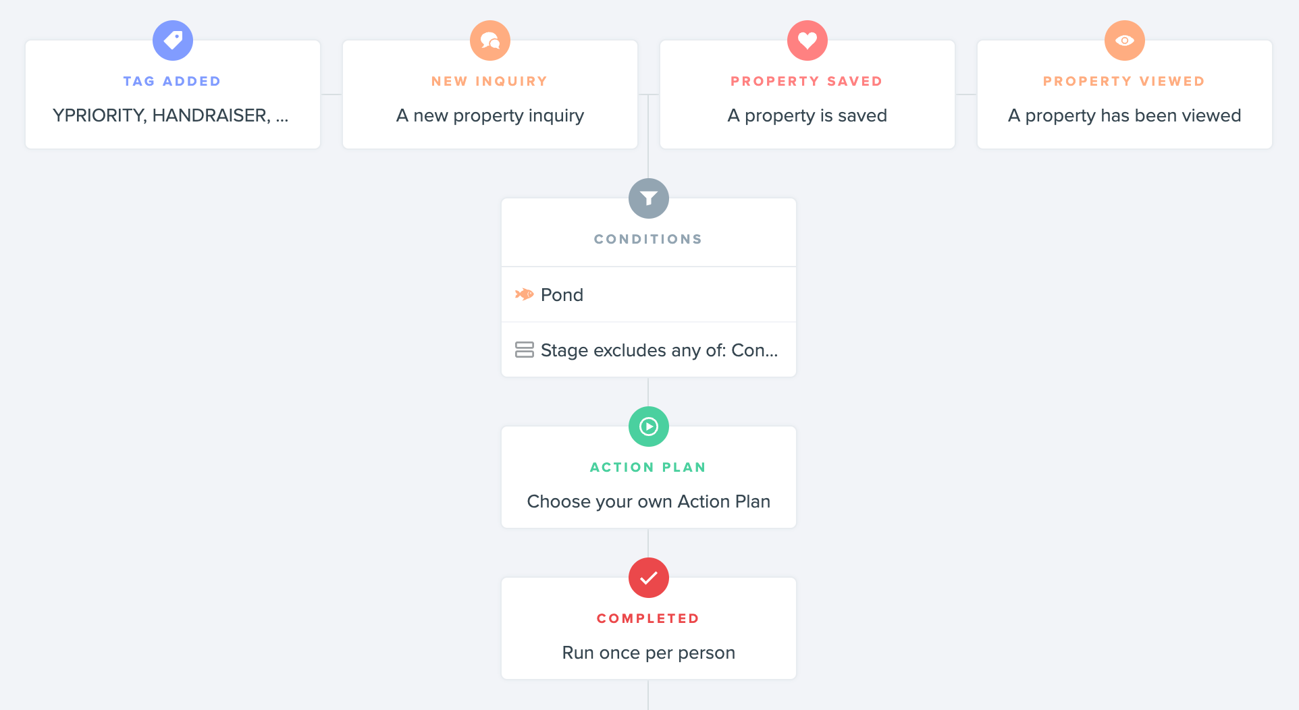This screenshot has width=1299, height=710.
Task: Click the green Action Plan play icon
Action: point(649,427)
